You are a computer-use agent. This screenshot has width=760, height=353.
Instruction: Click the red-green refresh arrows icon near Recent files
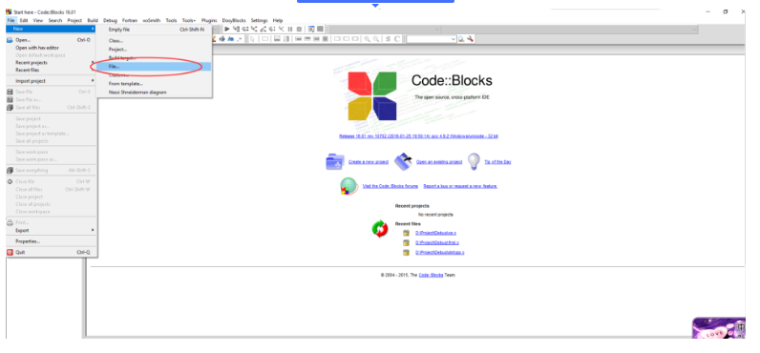[380, 229]
